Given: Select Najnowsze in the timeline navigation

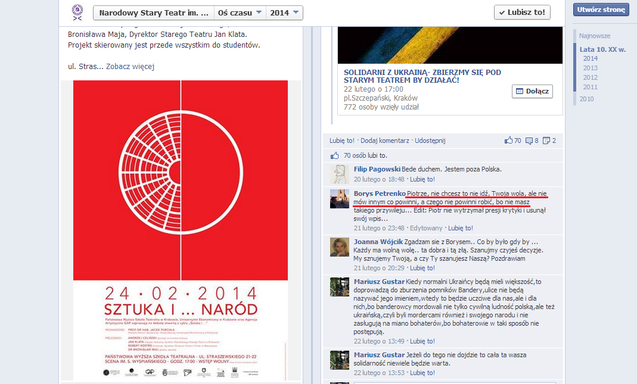Looking at the screenshot, I should coord(595,36).
